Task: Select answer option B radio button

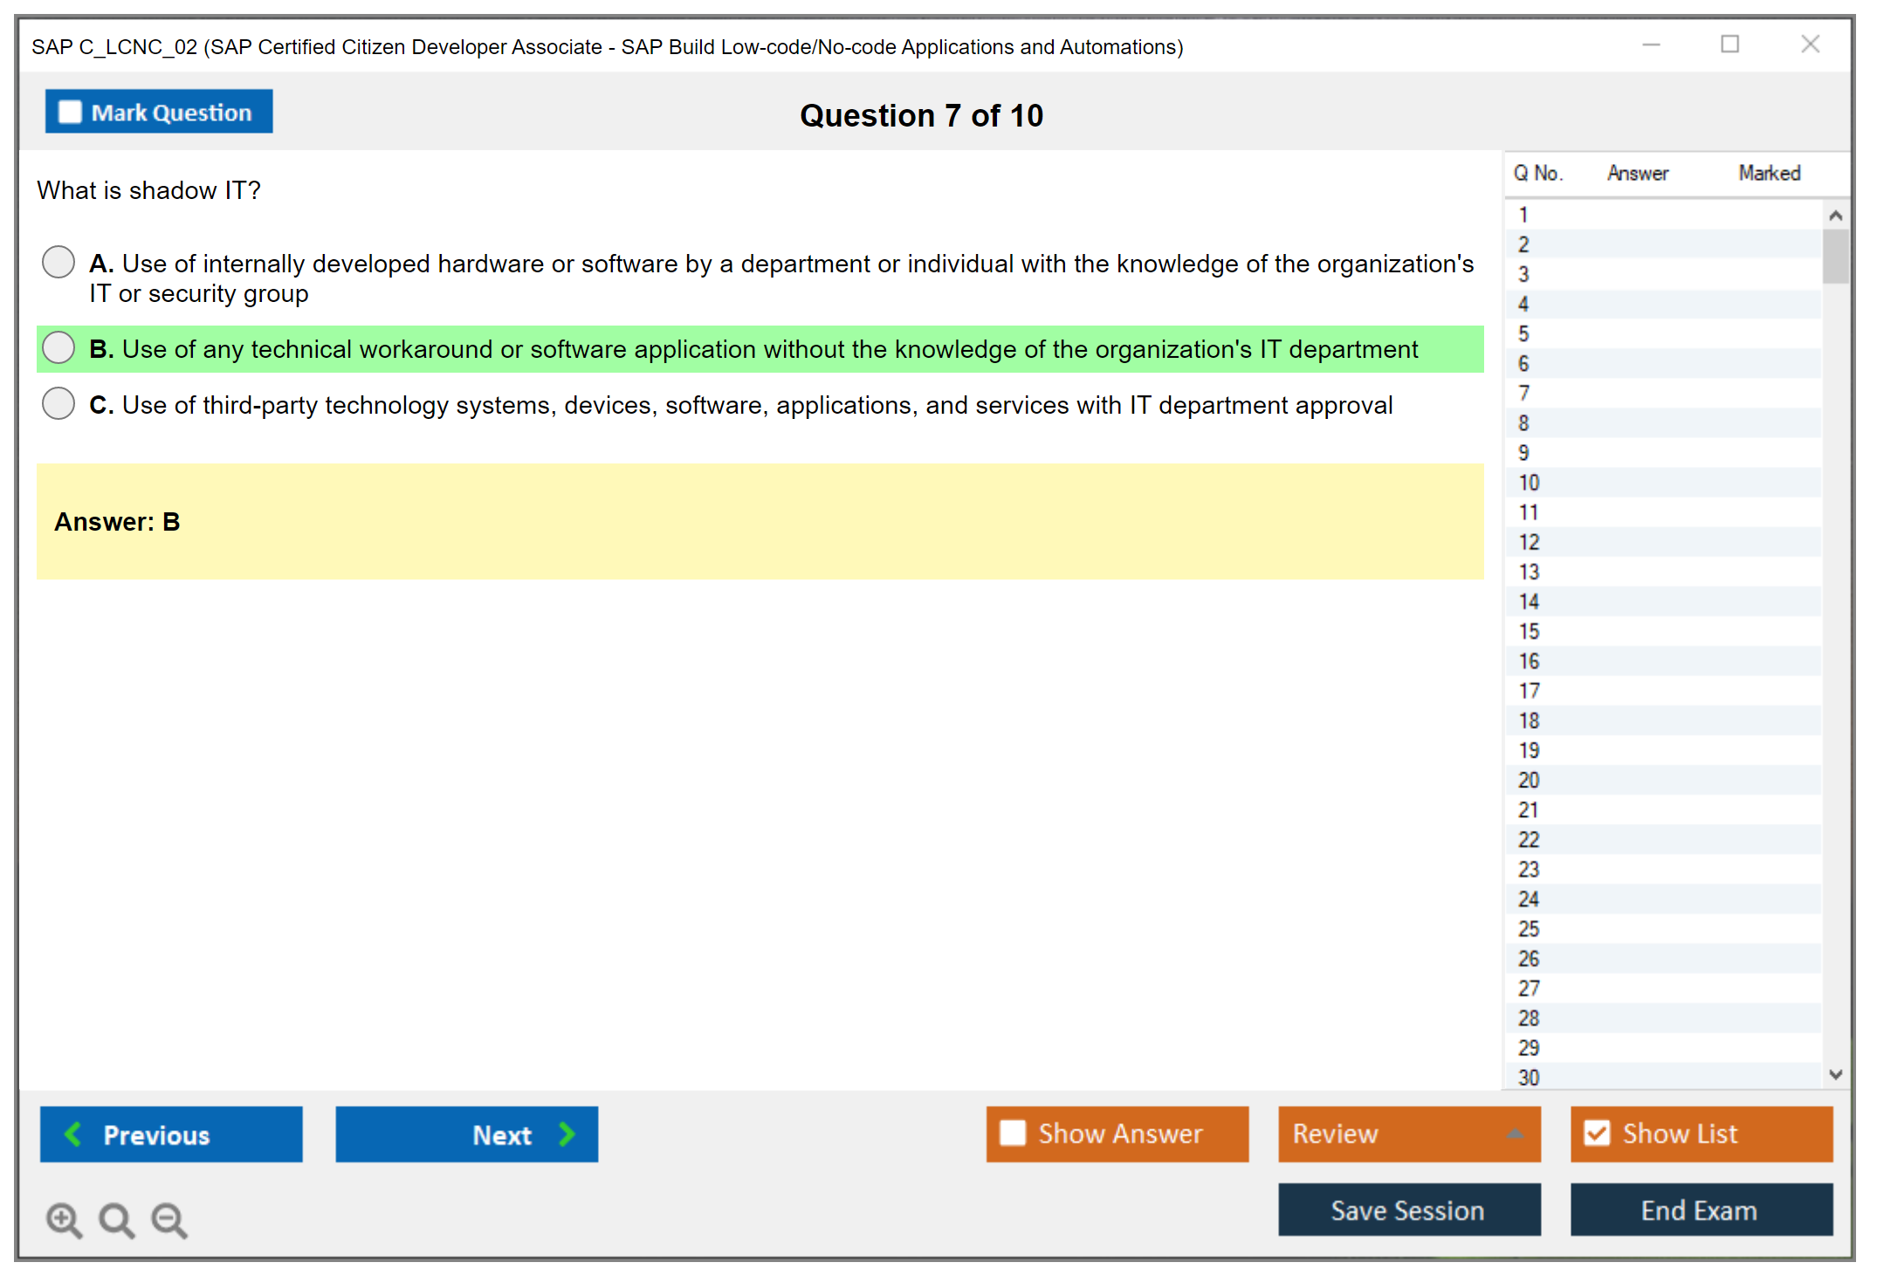Action: pos(58,347)
